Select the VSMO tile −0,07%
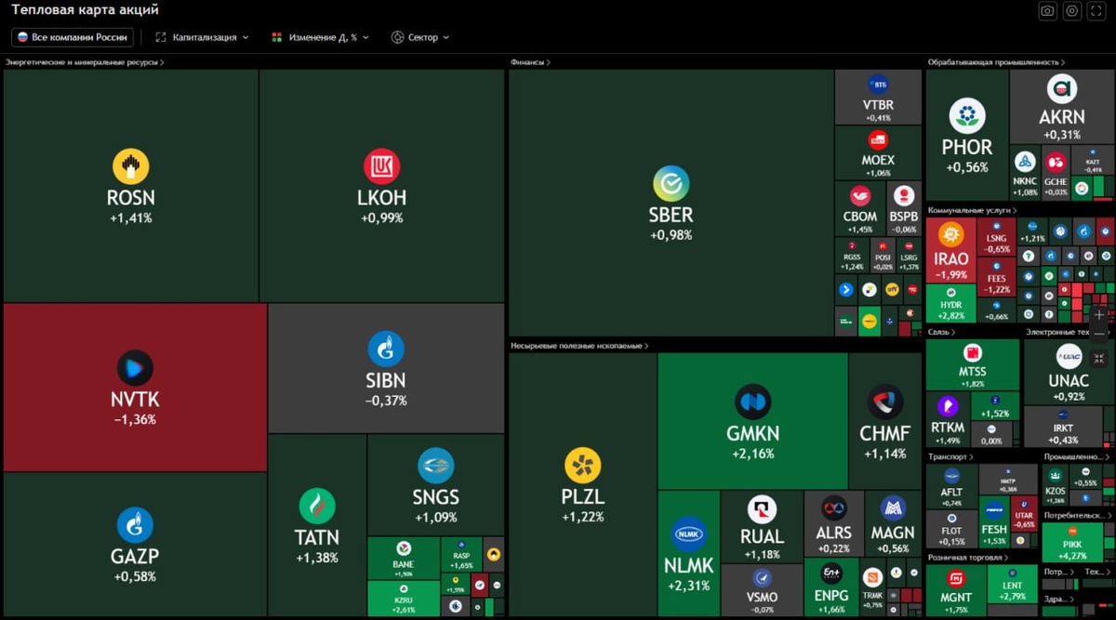 [x=762, y=589]
